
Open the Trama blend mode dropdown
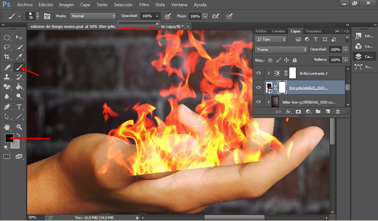tap(281, 50)
